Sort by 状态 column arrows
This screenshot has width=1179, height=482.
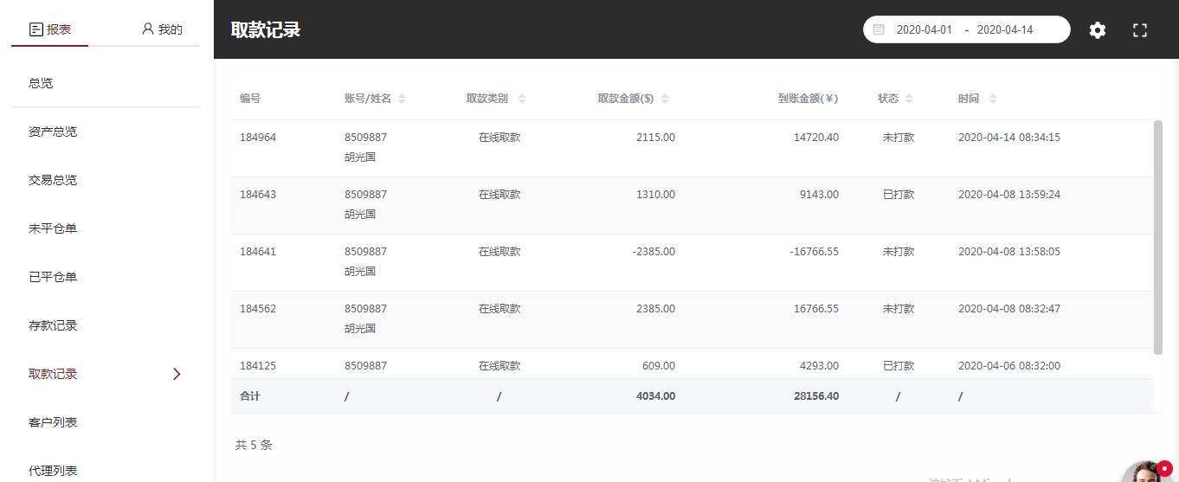click(x=909, y=99)
